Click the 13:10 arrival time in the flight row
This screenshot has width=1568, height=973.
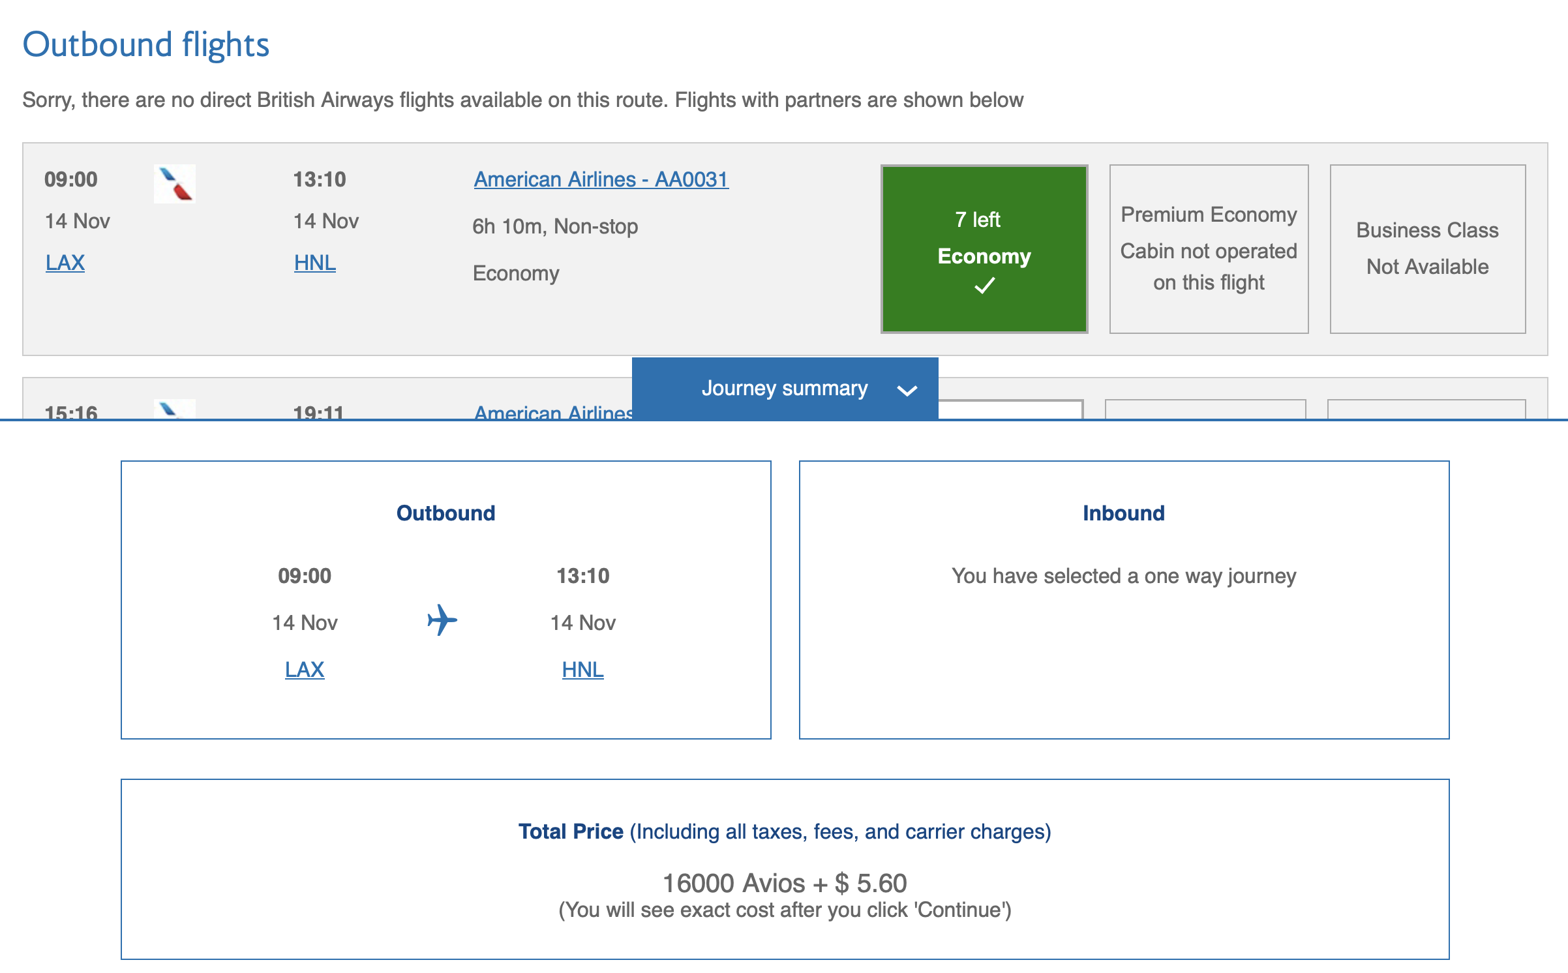pyautogui.click(x=320, y=179)
